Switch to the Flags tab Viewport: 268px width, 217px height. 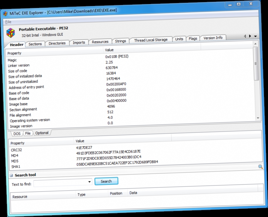[193, 38]
